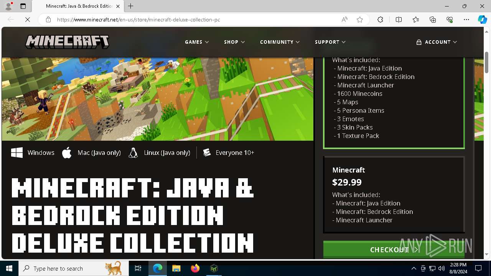Viewport: 491px width, 276px height.
Task: Add this page to favorites star
Action: coord(360,20)
